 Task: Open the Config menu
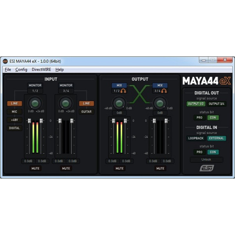point(21,70)
